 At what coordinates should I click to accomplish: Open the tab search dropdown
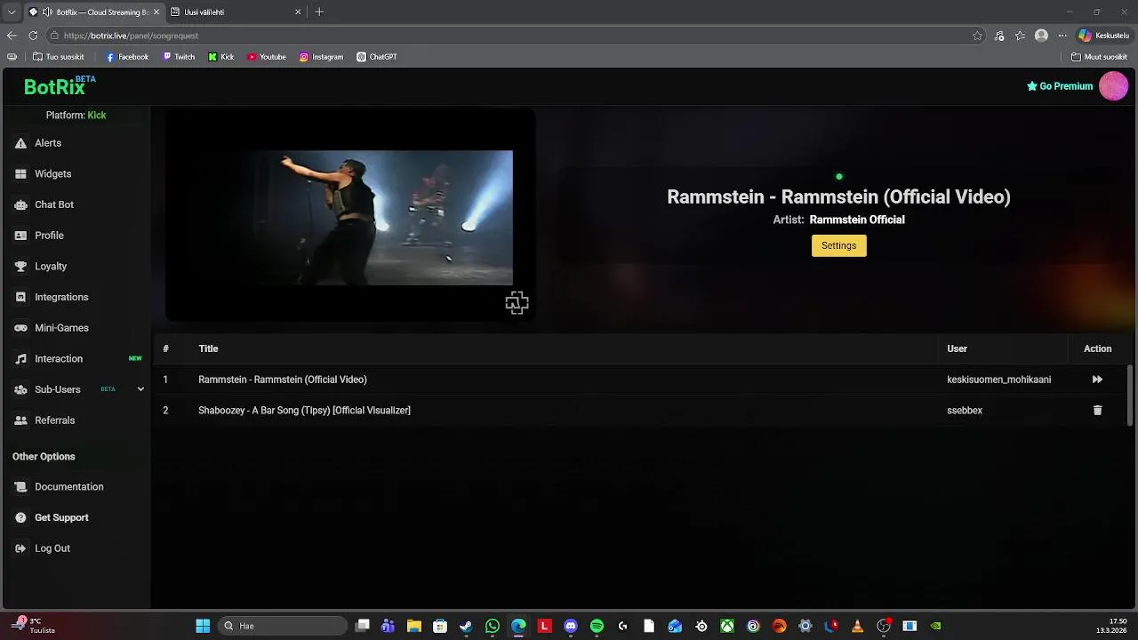(x=12, y=12)
